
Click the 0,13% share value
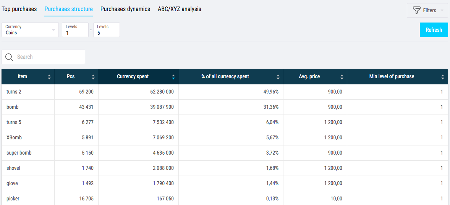pos(273,199)
